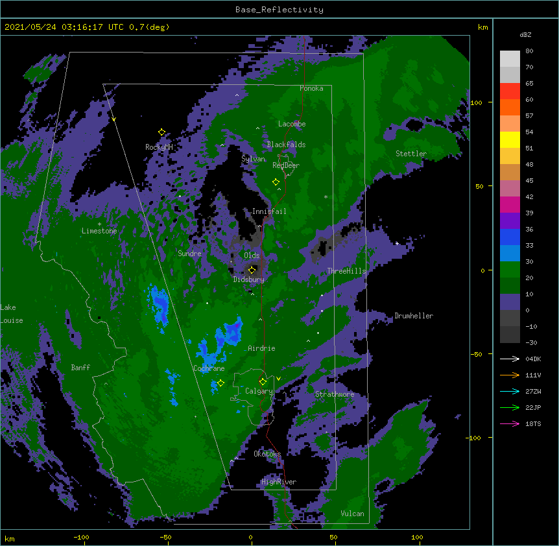Select the yellow diamond marker below RedDeer
Viewport: 559px width, 546px height.
(x=276, y=182)
